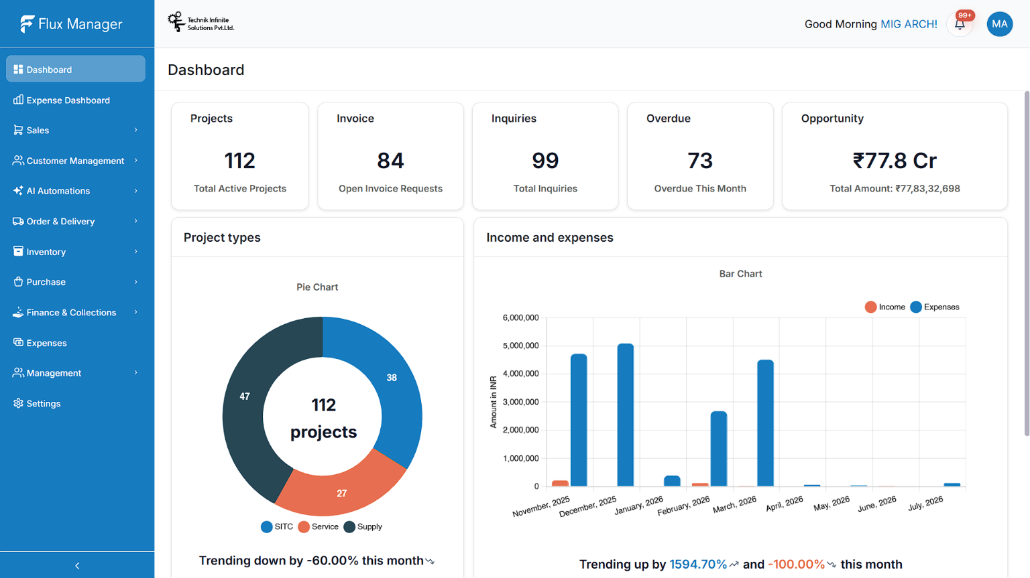Click the 1594.70% trend value
Viewport: 1030px width, 578px height.
698,565
